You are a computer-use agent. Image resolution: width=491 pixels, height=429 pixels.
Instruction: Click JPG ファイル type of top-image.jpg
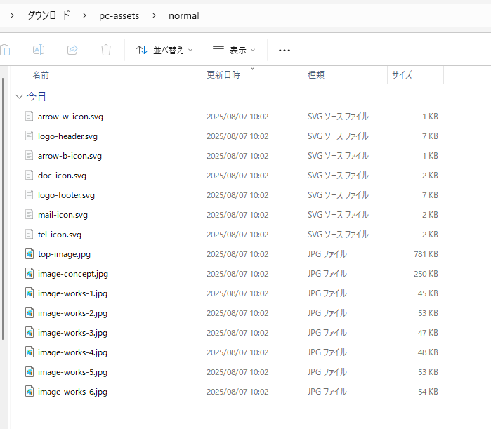pos(327,254)
